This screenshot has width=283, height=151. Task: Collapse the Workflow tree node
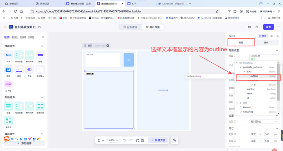click(237, 63)
